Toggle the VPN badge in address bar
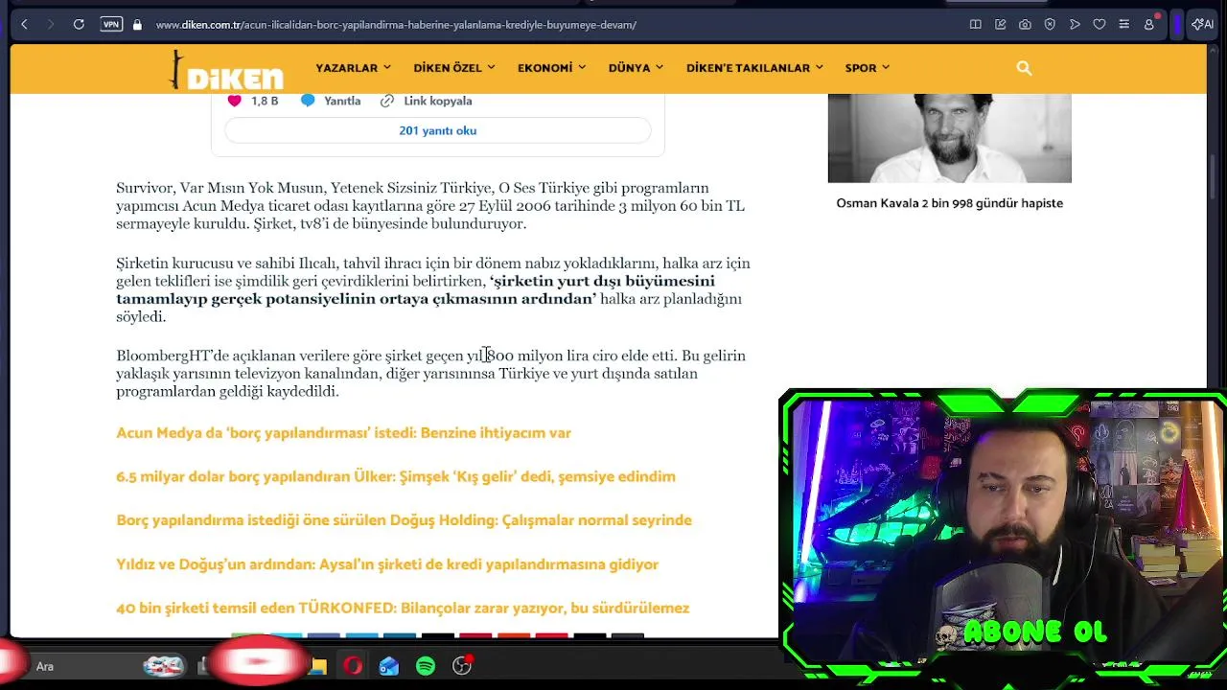The image size is (1227, 690). click(x=111, y=24)
